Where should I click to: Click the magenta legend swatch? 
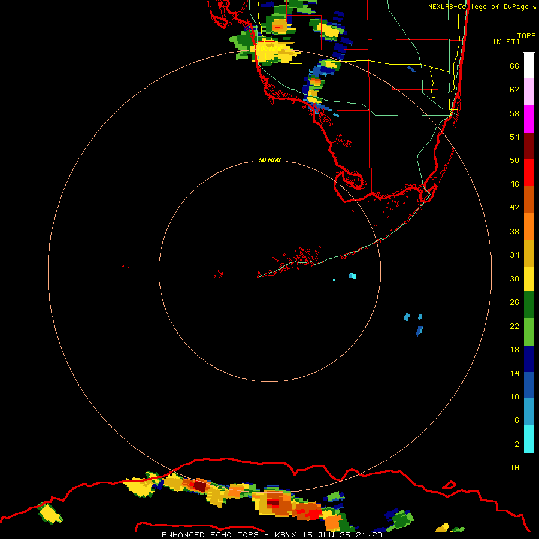[529, 119]
